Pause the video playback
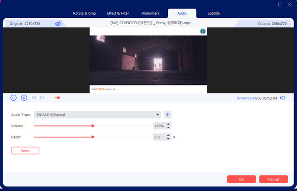This screenshot has height=191, width=297. pos(13,98)
